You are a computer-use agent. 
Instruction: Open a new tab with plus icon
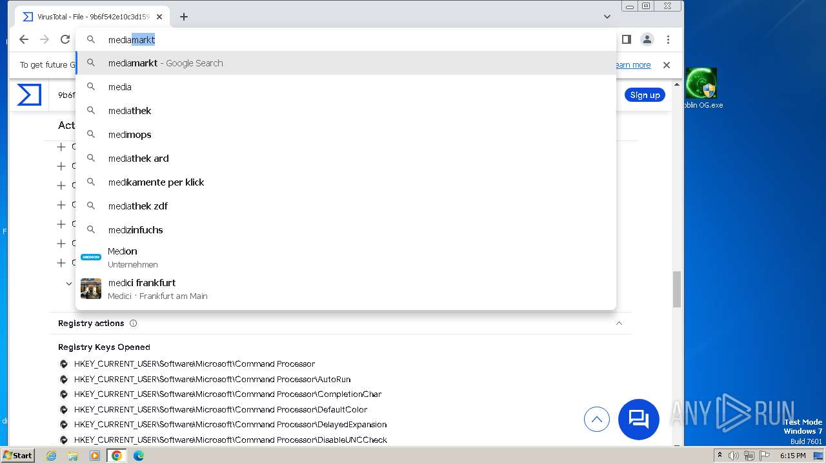coord(184,17)
